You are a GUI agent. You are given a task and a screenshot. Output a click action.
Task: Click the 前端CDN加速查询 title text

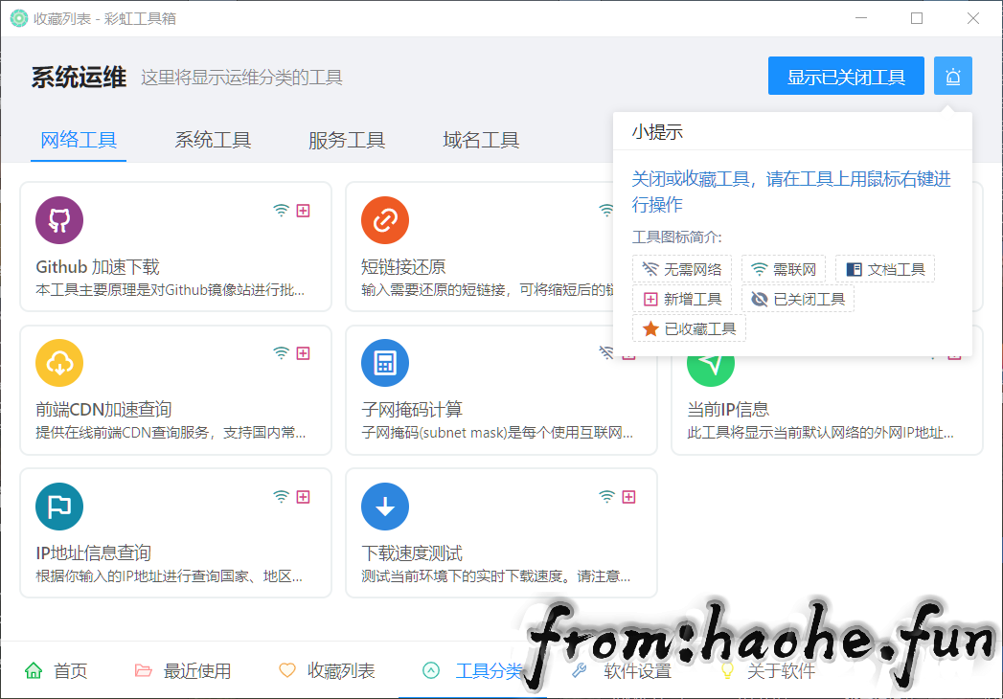click(103, 409)
